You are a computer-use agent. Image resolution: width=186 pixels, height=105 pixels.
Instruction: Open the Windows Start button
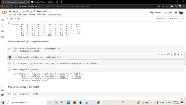pyautogui.click(x=3, y=102)
